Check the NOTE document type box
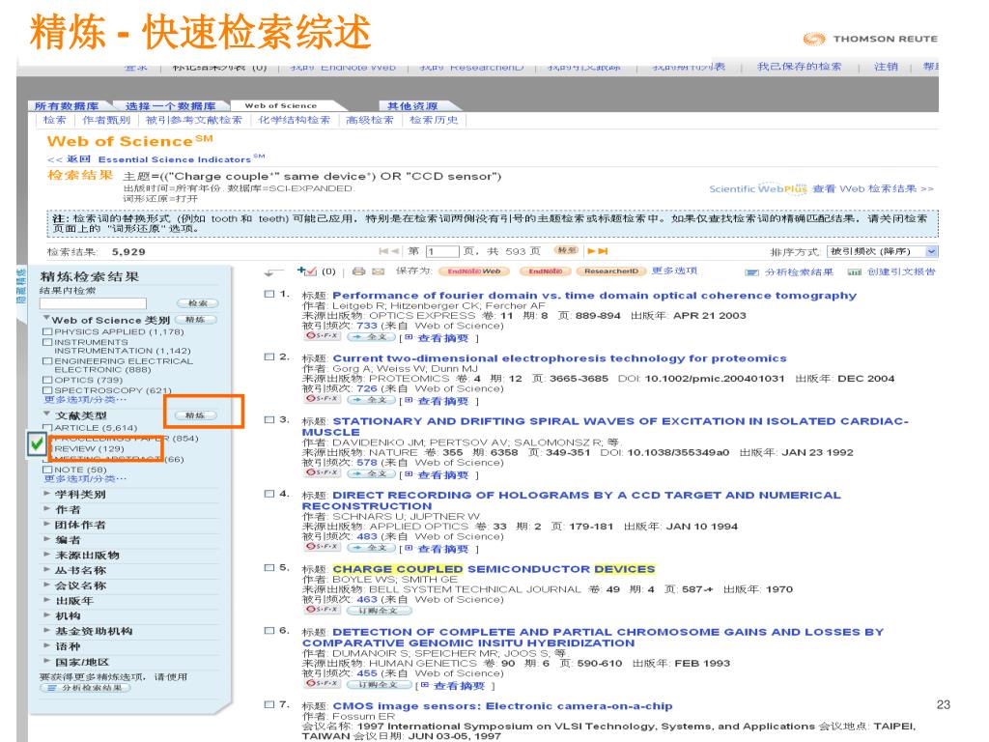 point(47,470)
